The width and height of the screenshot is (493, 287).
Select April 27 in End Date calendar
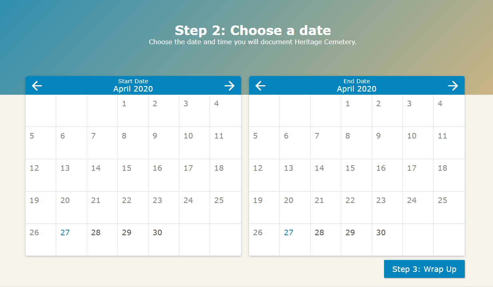click(295, 240)
